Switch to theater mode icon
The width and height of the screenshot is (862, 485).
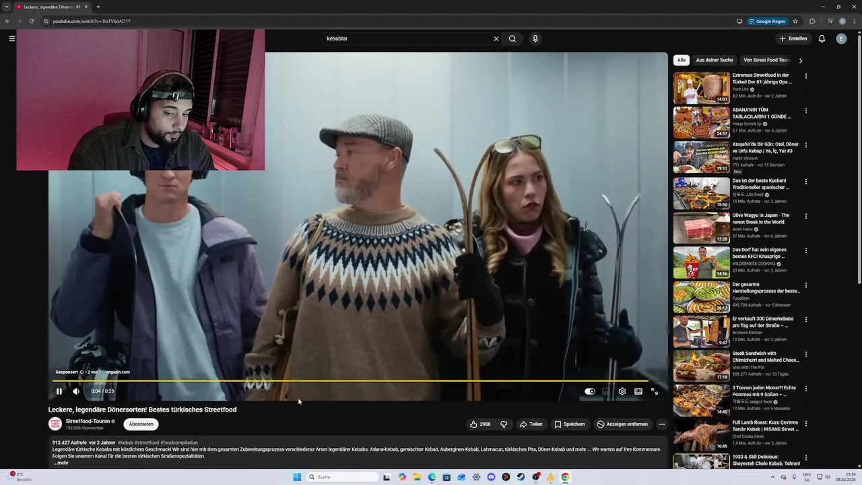pos(638,391)
